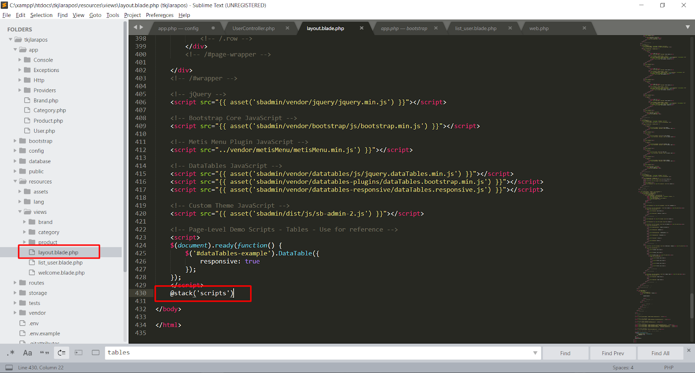Image resolution: width=695 pixels, height=373 pixels.
Task: Open Category.php file in sidebar
Action: point(50,111)
